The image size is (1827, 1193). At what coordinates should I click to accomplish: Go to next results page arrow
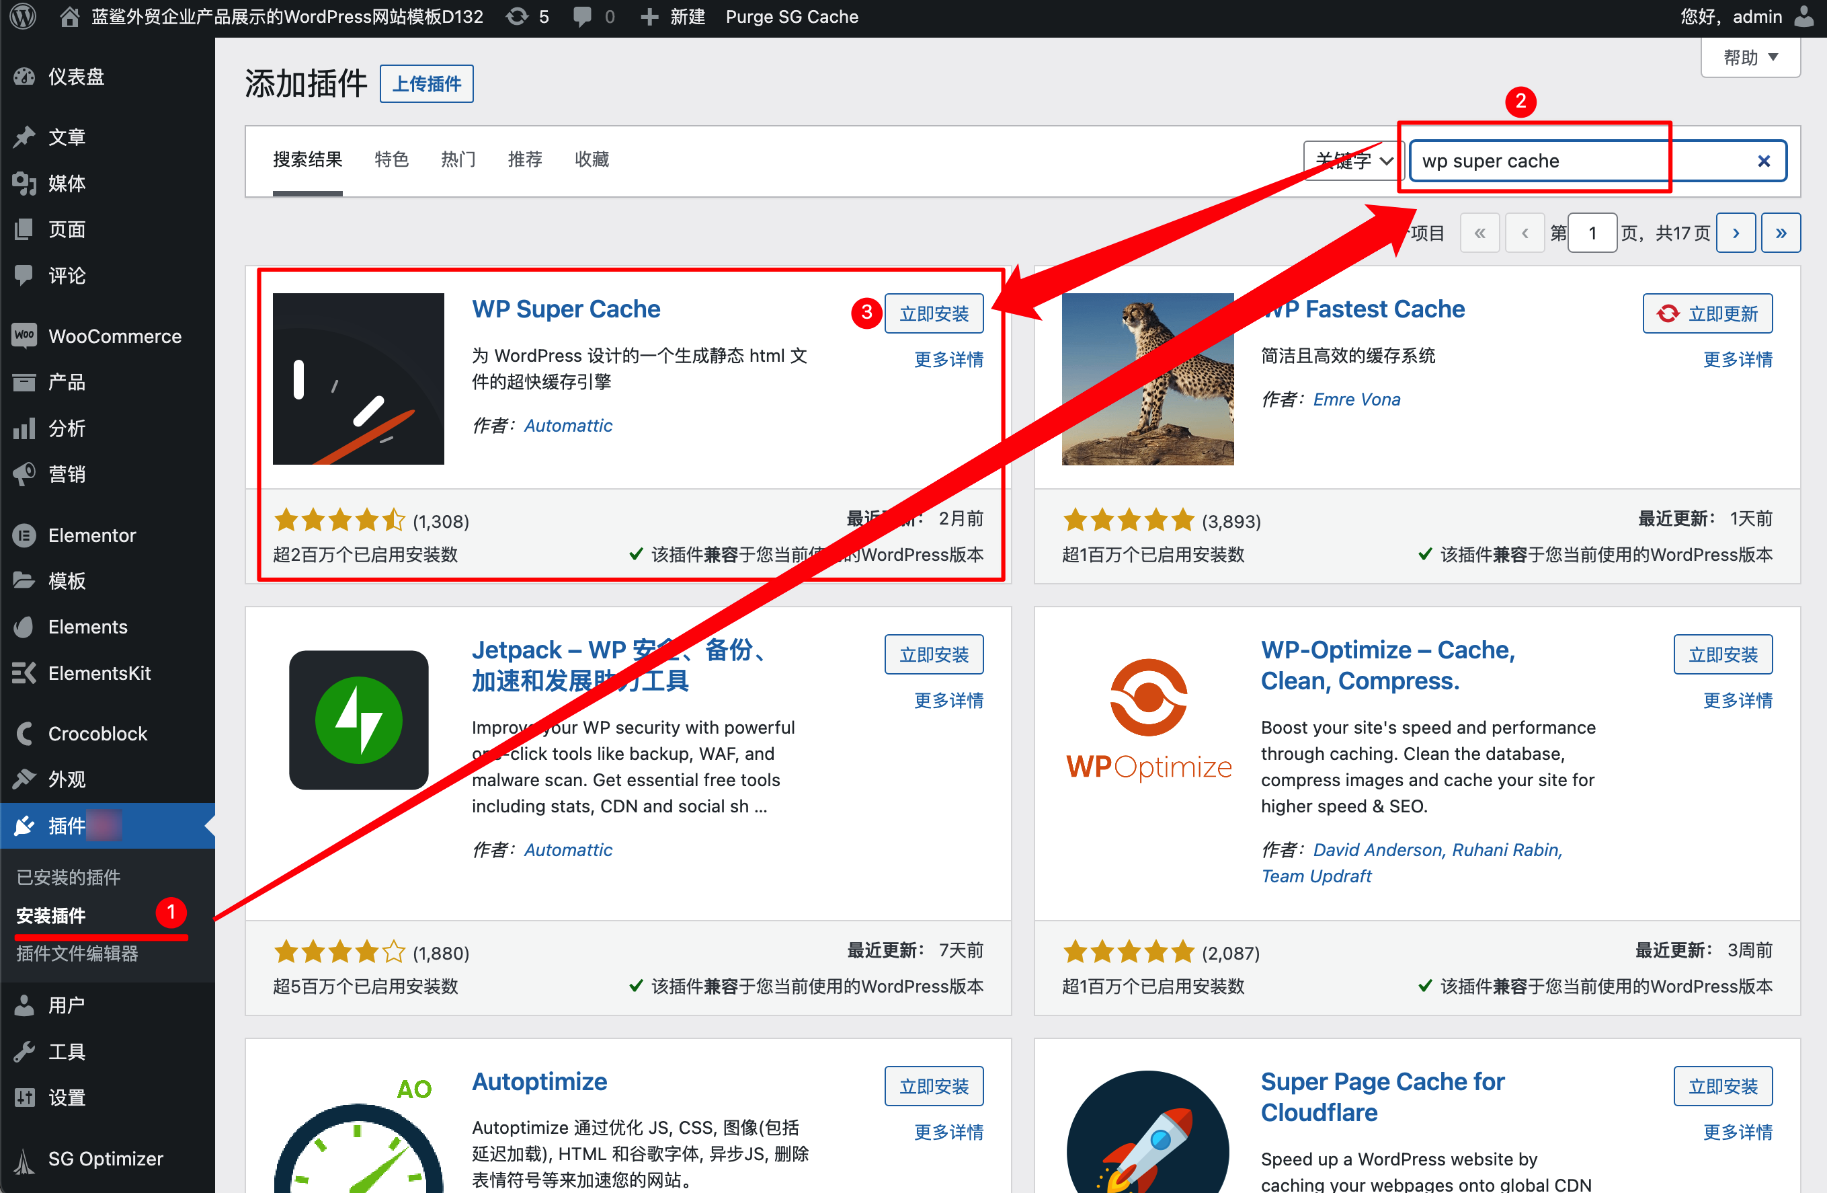(1736, 233)
